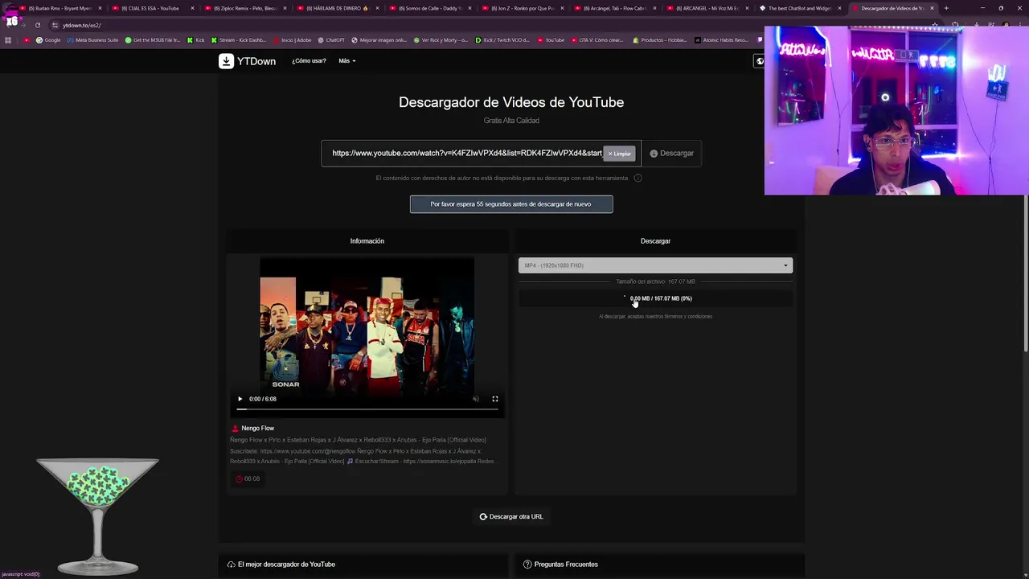Open the ¿Cómo usar? menu item

tap(309, 61)
